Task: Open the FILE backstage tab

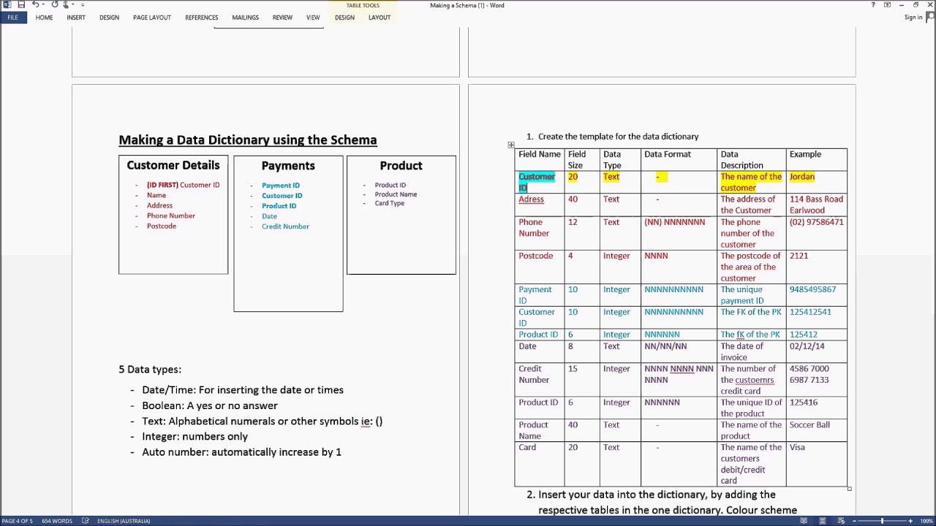Action: [x=12, y=17]
